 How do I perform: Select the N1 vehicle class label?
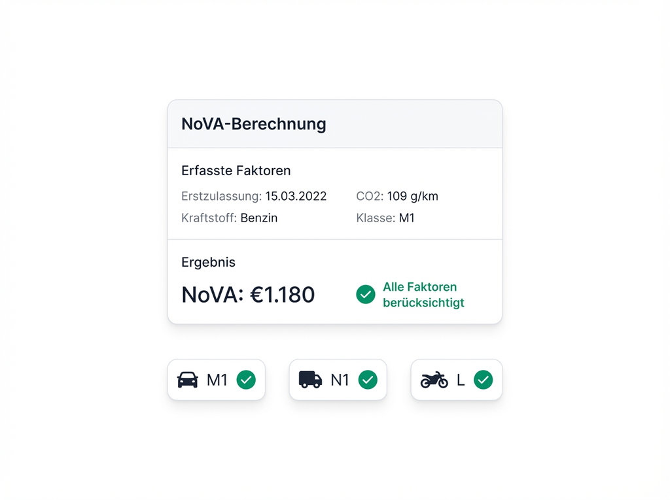tap(340, 380)
